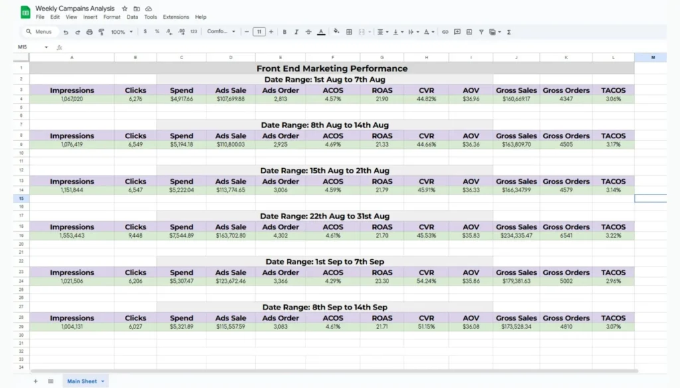Expand the font family dropdown

pos(221,32)
